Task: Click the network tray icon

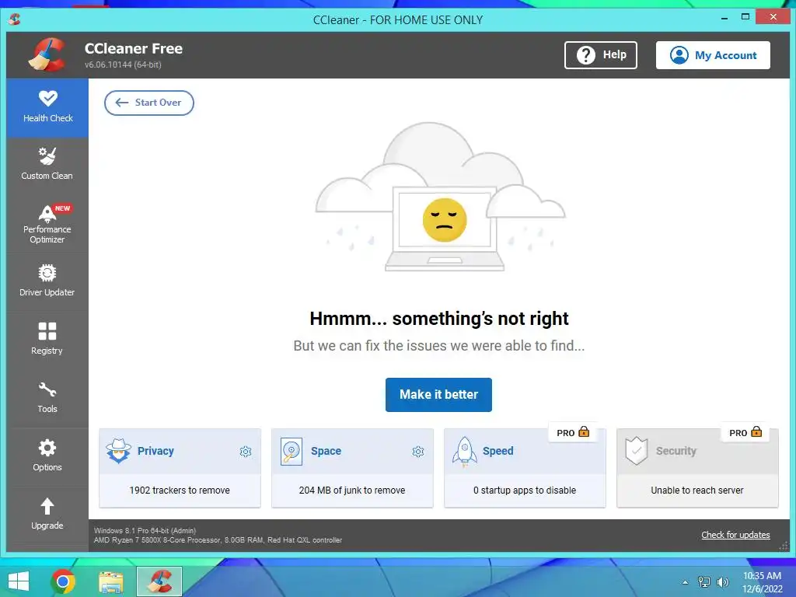Action: coord(704,582)
